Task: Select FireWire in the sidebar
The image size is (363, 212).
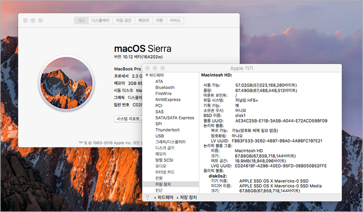Action: [x=164, y=93]
